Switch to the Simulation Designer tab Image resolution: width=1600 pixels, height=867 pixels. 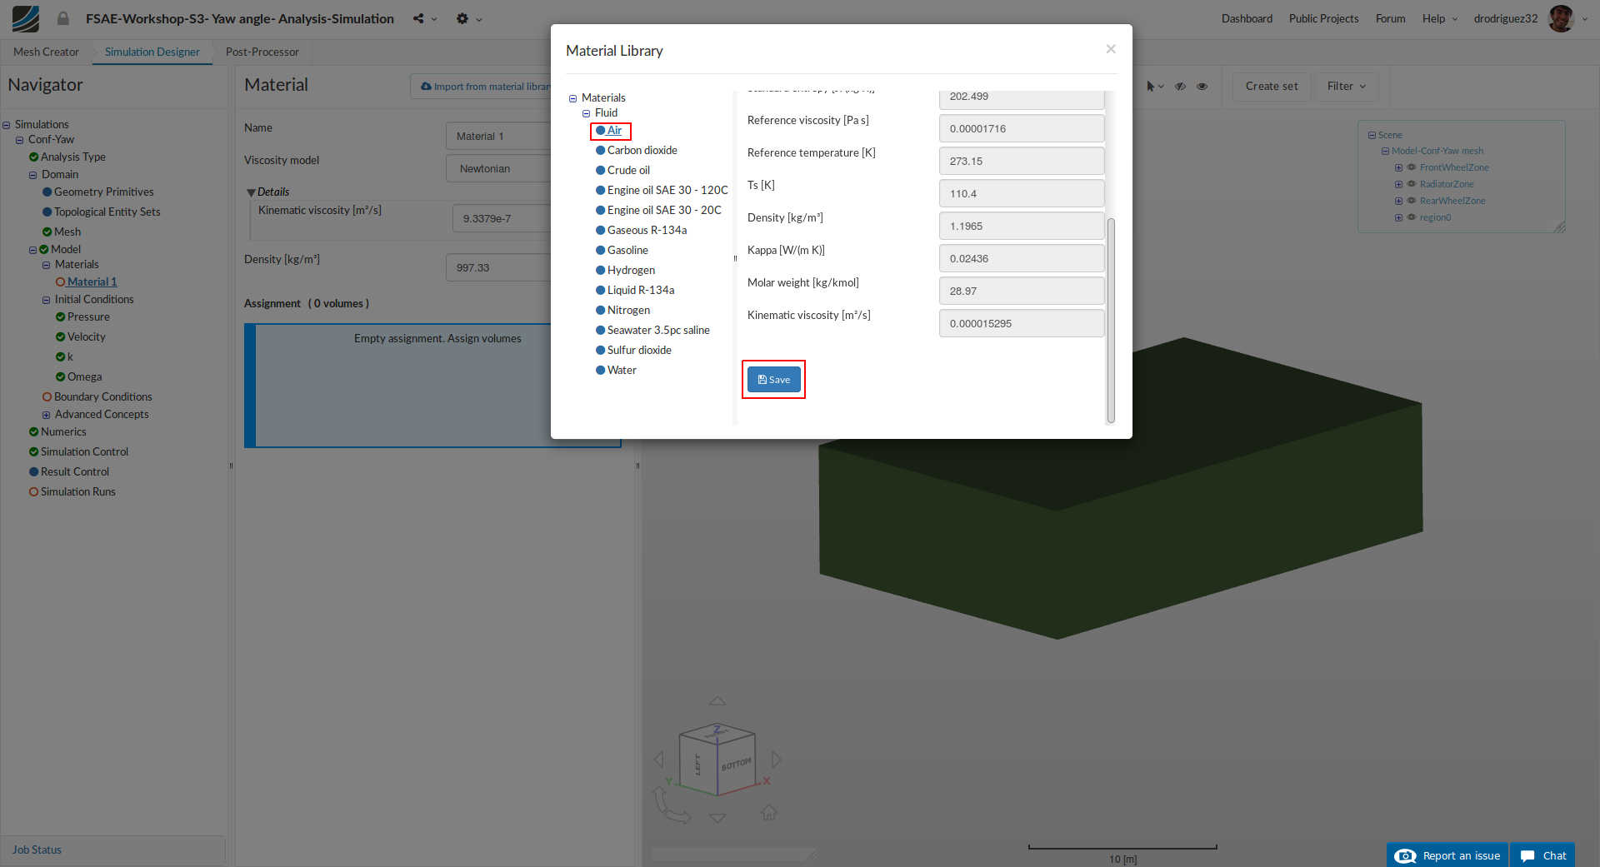point(152,52)
